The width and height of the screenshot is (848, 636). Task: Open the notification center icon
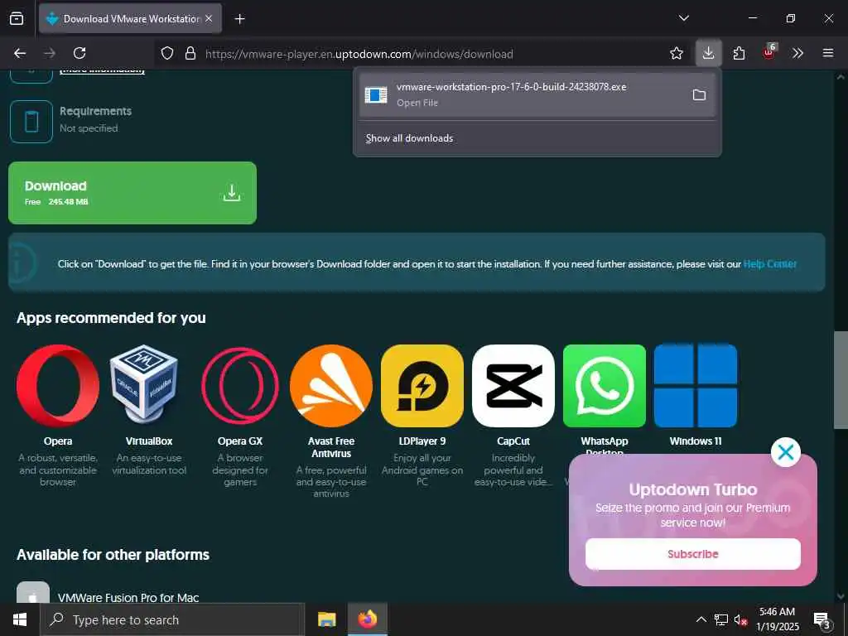[822, 619]
